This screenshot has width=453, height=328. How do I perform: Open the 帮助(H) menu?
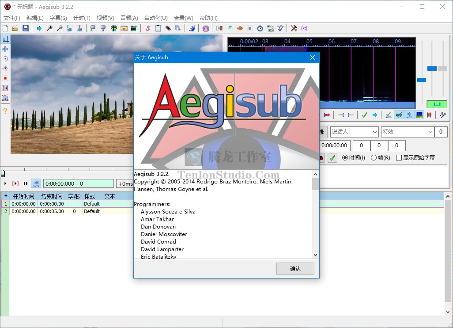coord(208,18)
